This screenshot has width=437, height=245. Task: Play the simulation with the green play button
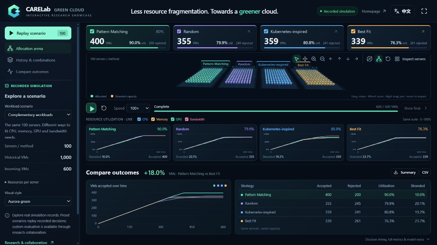click(91, 108)
